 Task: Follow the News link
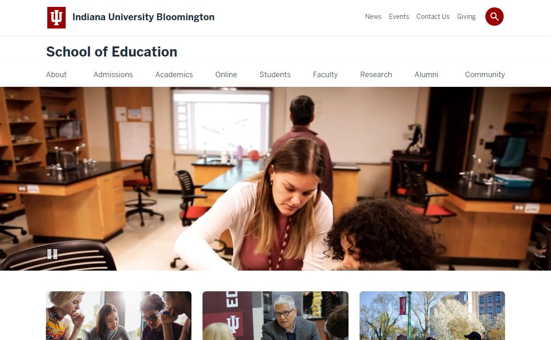[x=373, y=17]
